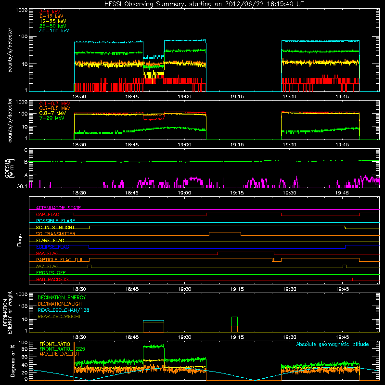Click the 25-50 keV legend entry
Image resolution: width=385 pixels, height=385 pixels.
[x=53, y=26]
